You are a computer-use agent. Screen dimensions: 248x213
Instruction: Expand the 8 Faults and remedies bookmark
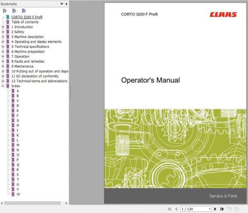tap(3, 61)
